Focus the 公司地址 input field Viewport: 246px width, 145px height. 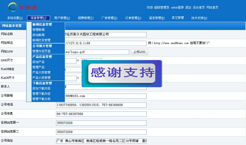101,141
